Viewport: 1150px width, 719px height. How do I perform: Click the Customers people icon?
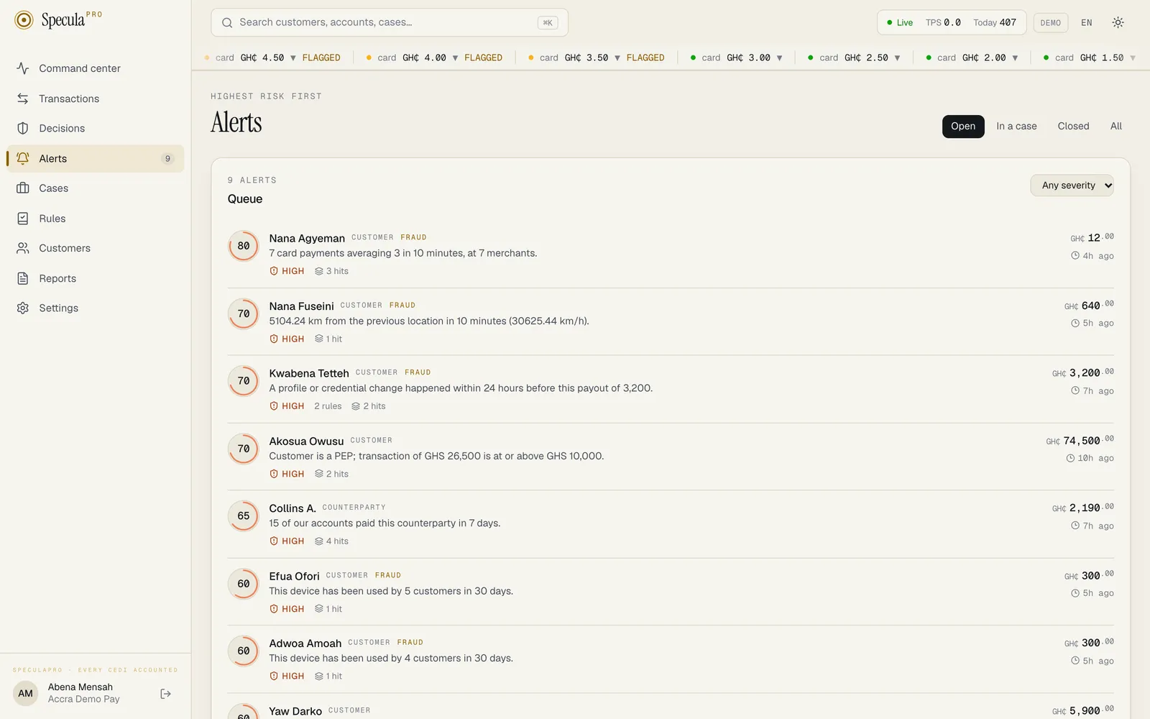(23, 248)
